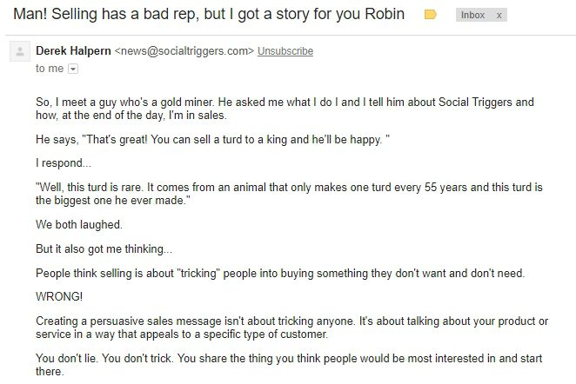Click the 'Well, this turd is rare' paragraph
The height and width of the screenshot is (384, 576).
tap(289, 194)
